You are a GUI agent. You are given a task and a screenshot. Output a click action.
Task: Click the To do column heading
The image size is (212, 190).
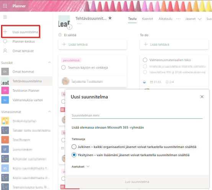(x=144, y=35)
